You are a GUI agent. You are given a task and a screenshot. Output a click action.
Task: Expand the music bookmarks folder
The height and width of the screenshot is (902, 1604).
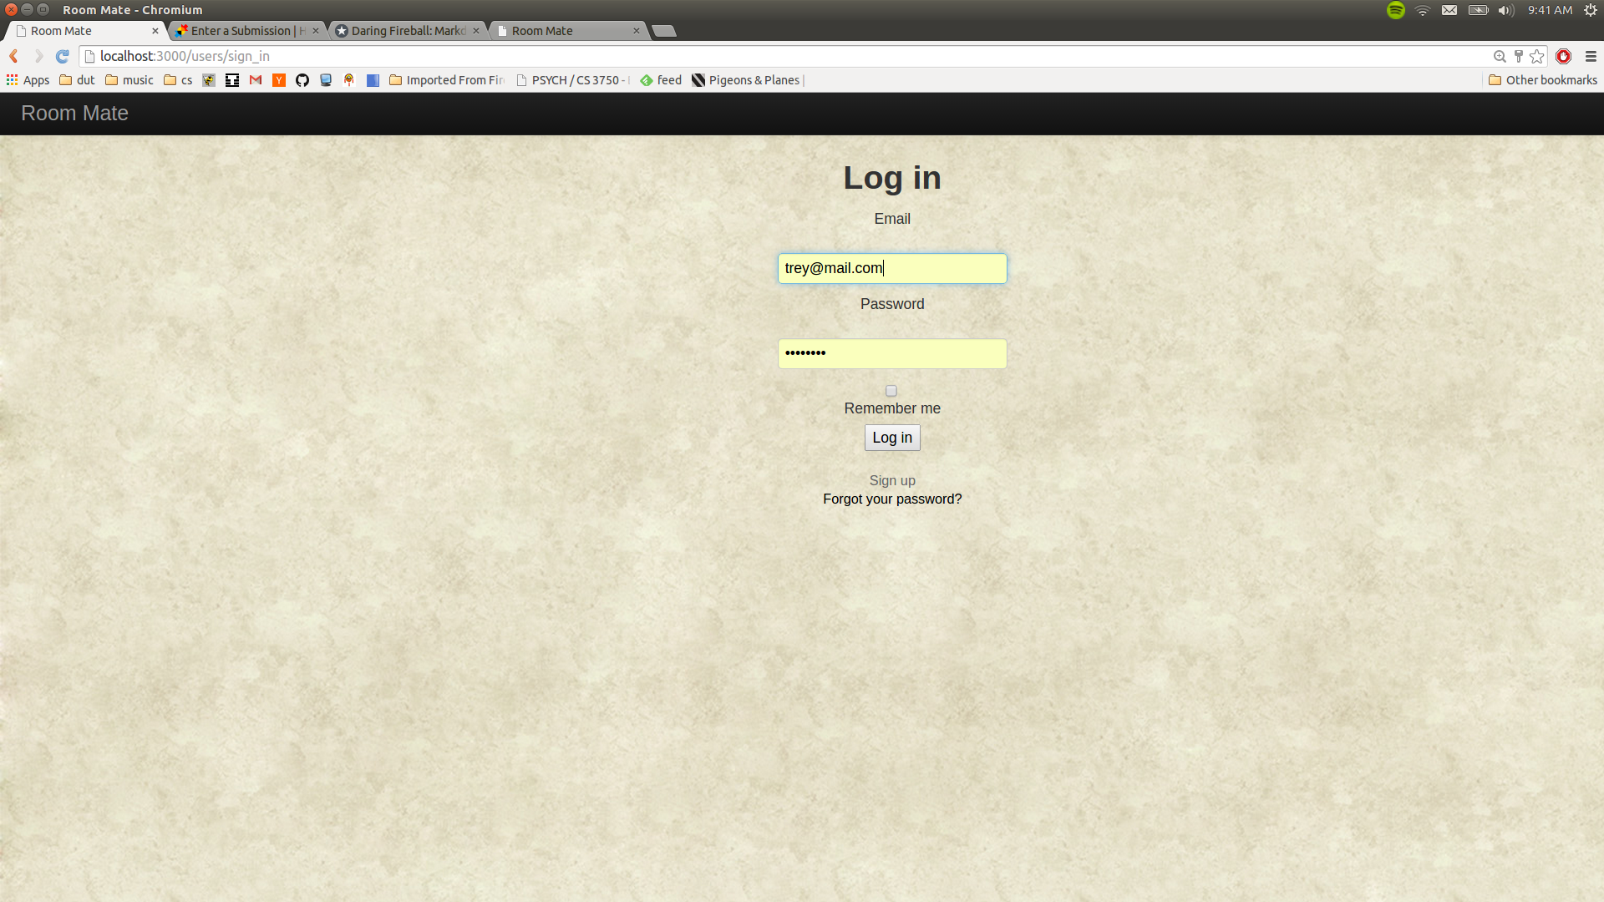coord(129,80)
